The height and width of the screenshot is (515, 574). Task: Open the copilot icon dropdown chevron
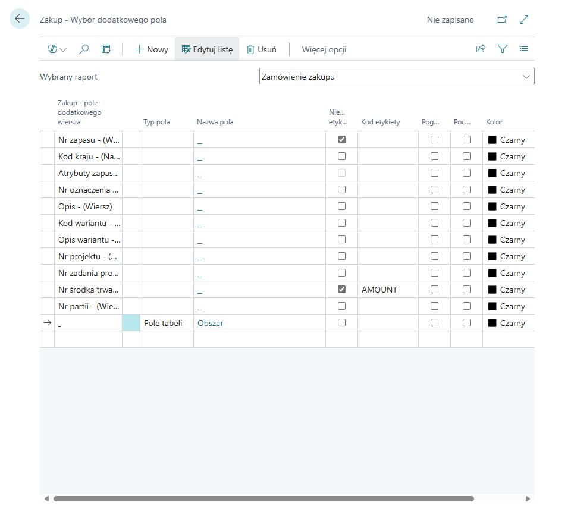click(63, 50)
